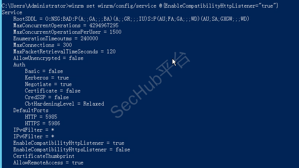This screenshot has width=299, height=168.
Task: Click the HTTPS = 5986 port line
Action: 43,123
